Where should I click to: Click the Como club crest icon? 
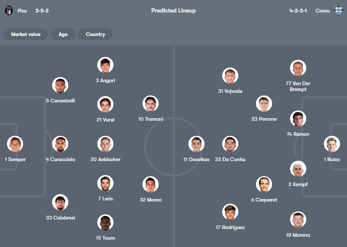tap(338, 11)
